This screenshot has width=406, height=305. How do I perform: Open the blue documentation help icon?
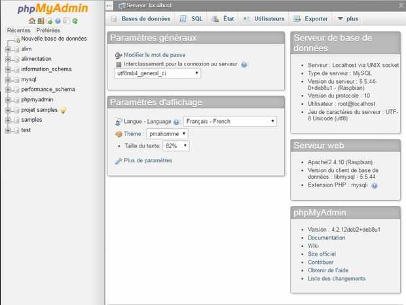click(58, 21)
